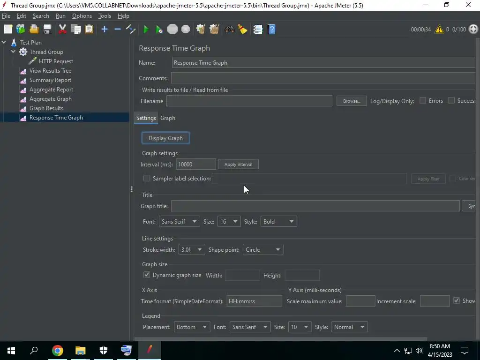Collapse the Test Plan tree node
Image resolution: width=480 pixels, height=360 pixels.
point(4,43)
